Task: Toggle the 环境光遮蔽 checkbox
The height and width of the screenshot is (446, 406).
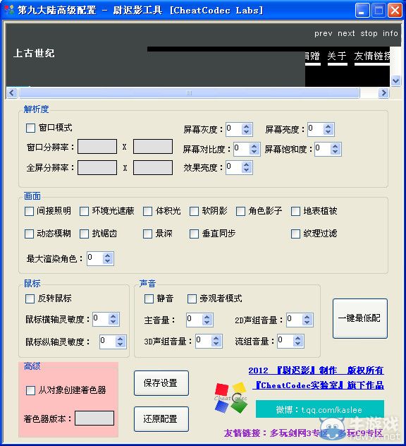Action: 84,211
